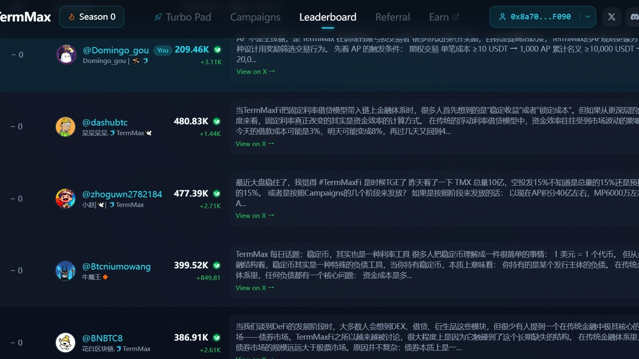The width and height of the screenshot is (639, 359).
Task: Click green badge next to 480.83K
Action: pyautogui.click(x=217, y=121)
